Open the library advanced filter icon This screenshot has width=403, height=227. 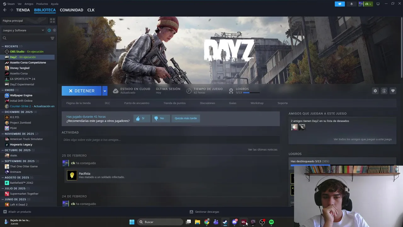click(x=52, y=38)
